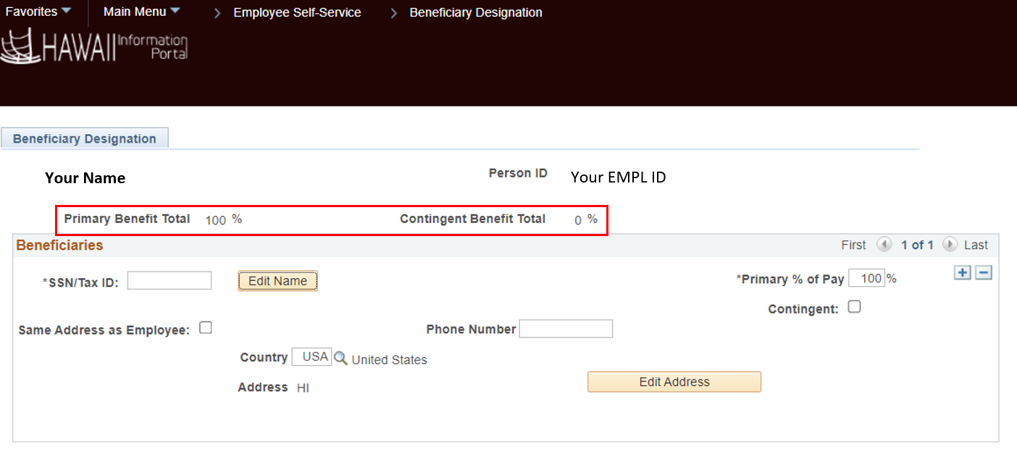Click the add beneficiary row plus icon
The image size is (1017, 449).
962,272
